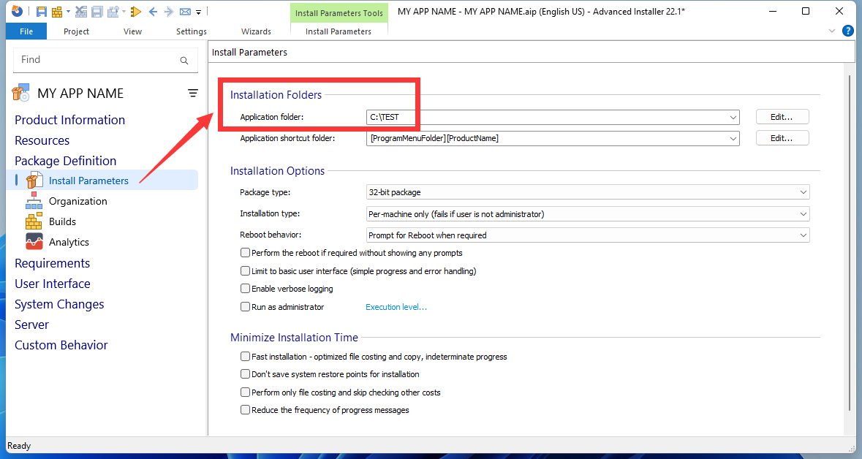
Task: Enable verbose logging checkbox
Action: [x=246, y=289]
